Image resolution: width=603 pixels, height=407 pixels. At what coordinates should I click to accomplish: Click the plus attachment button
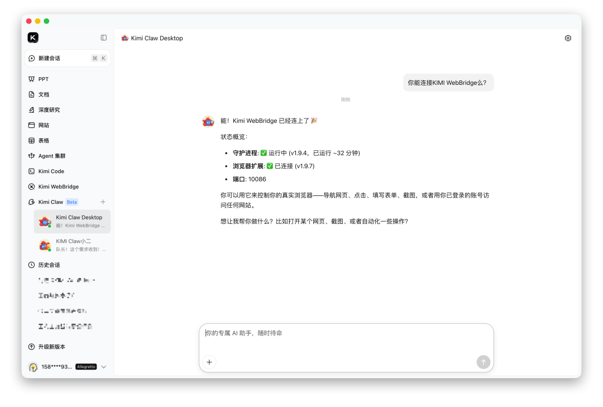(209, 362)
